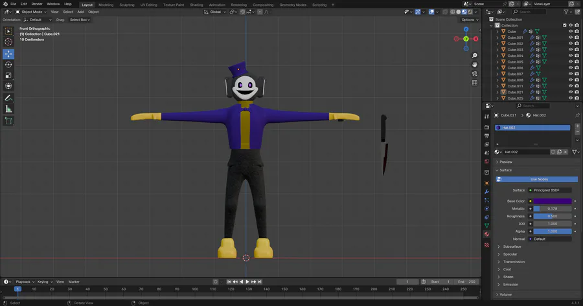This screenshot has height=306, width=583.
Task: Open the Object Data properties green triangle tab
Action: click(x=486, y=225)
